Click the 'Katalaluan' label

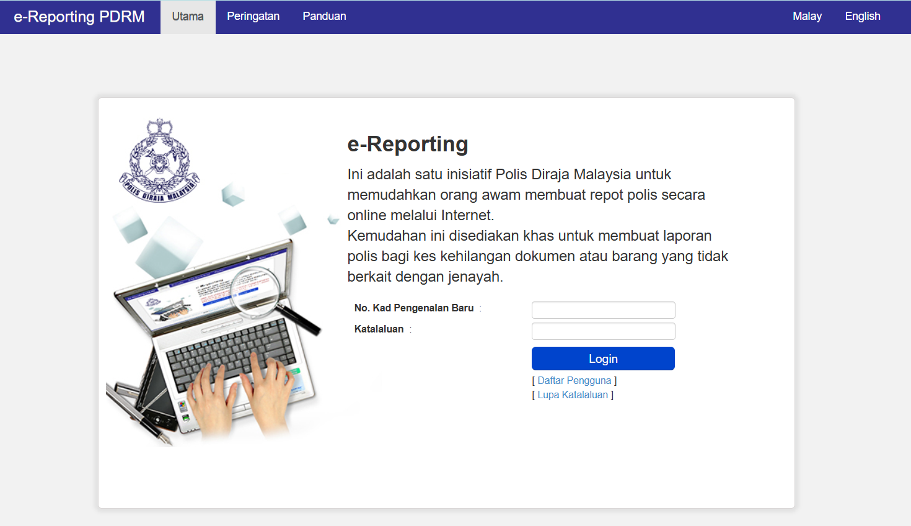tap(379, 329)
